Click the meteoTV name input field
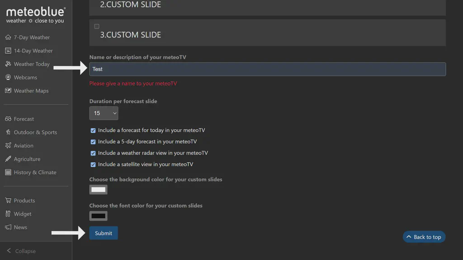This screenshot has height=260, width=463. (x=267, y=69)
